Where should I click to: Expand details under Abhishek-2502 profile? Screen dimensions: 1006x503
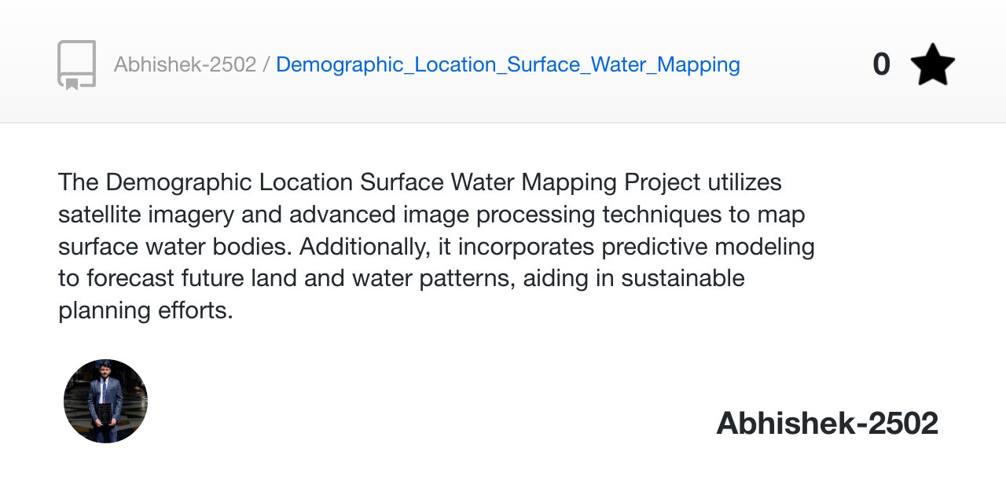point(827,422)
